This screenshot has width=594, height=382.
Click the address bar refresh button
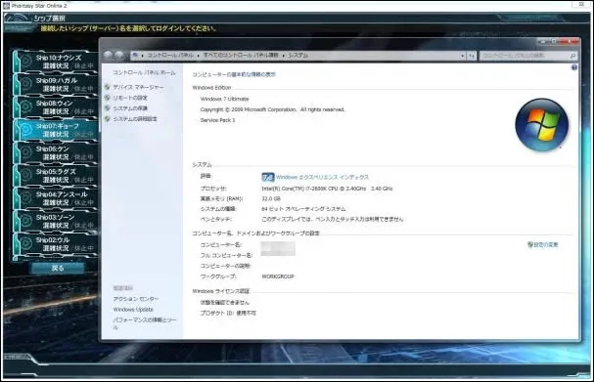pyautogui.click(x=472, y=56)
